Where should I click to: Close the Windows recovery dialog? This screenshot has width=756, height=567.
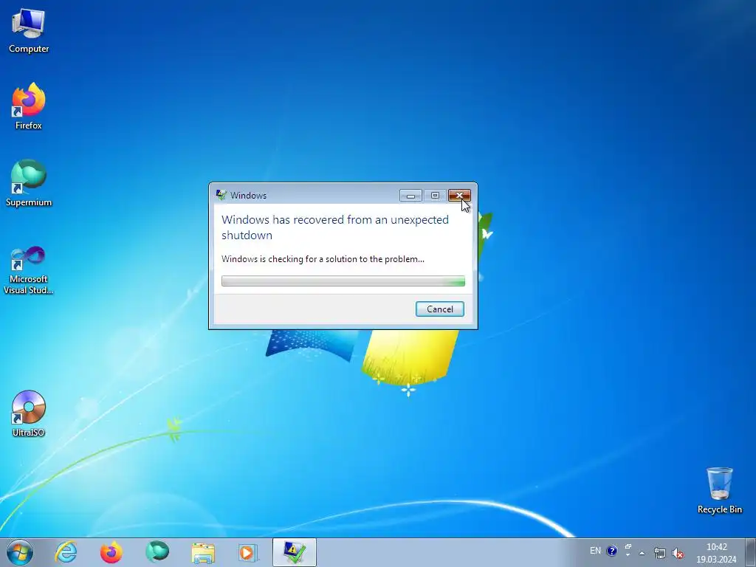coord(459,195)
